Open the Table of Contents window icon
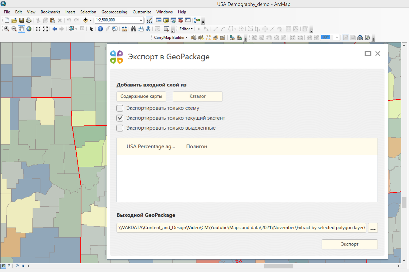The height and width of the screenshot is (272, 409). point(159,20)
